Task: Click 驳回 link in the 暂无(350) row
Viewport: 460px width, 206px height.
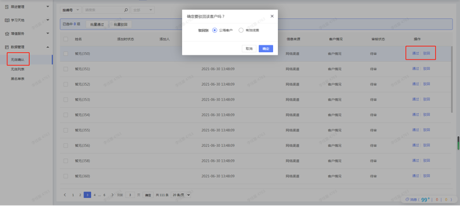Action: (x=426, y=53)
